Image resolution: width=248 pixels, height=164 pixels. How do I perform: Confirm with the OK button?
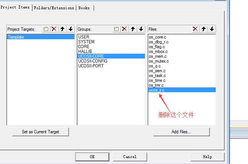pos(92,157)
